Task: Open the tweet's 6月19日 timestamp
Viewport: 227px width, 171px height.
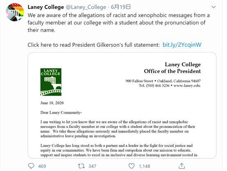Action: click(121, 7)
